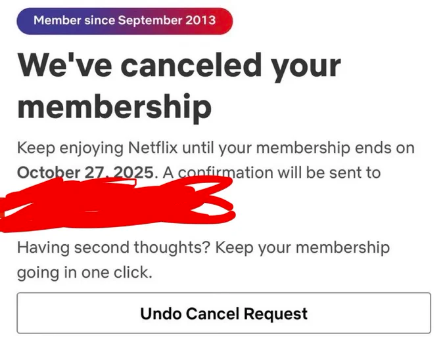Select the bold October 27, 2025 date
Screen dimensions: 447x340
[x=87, y=173]
